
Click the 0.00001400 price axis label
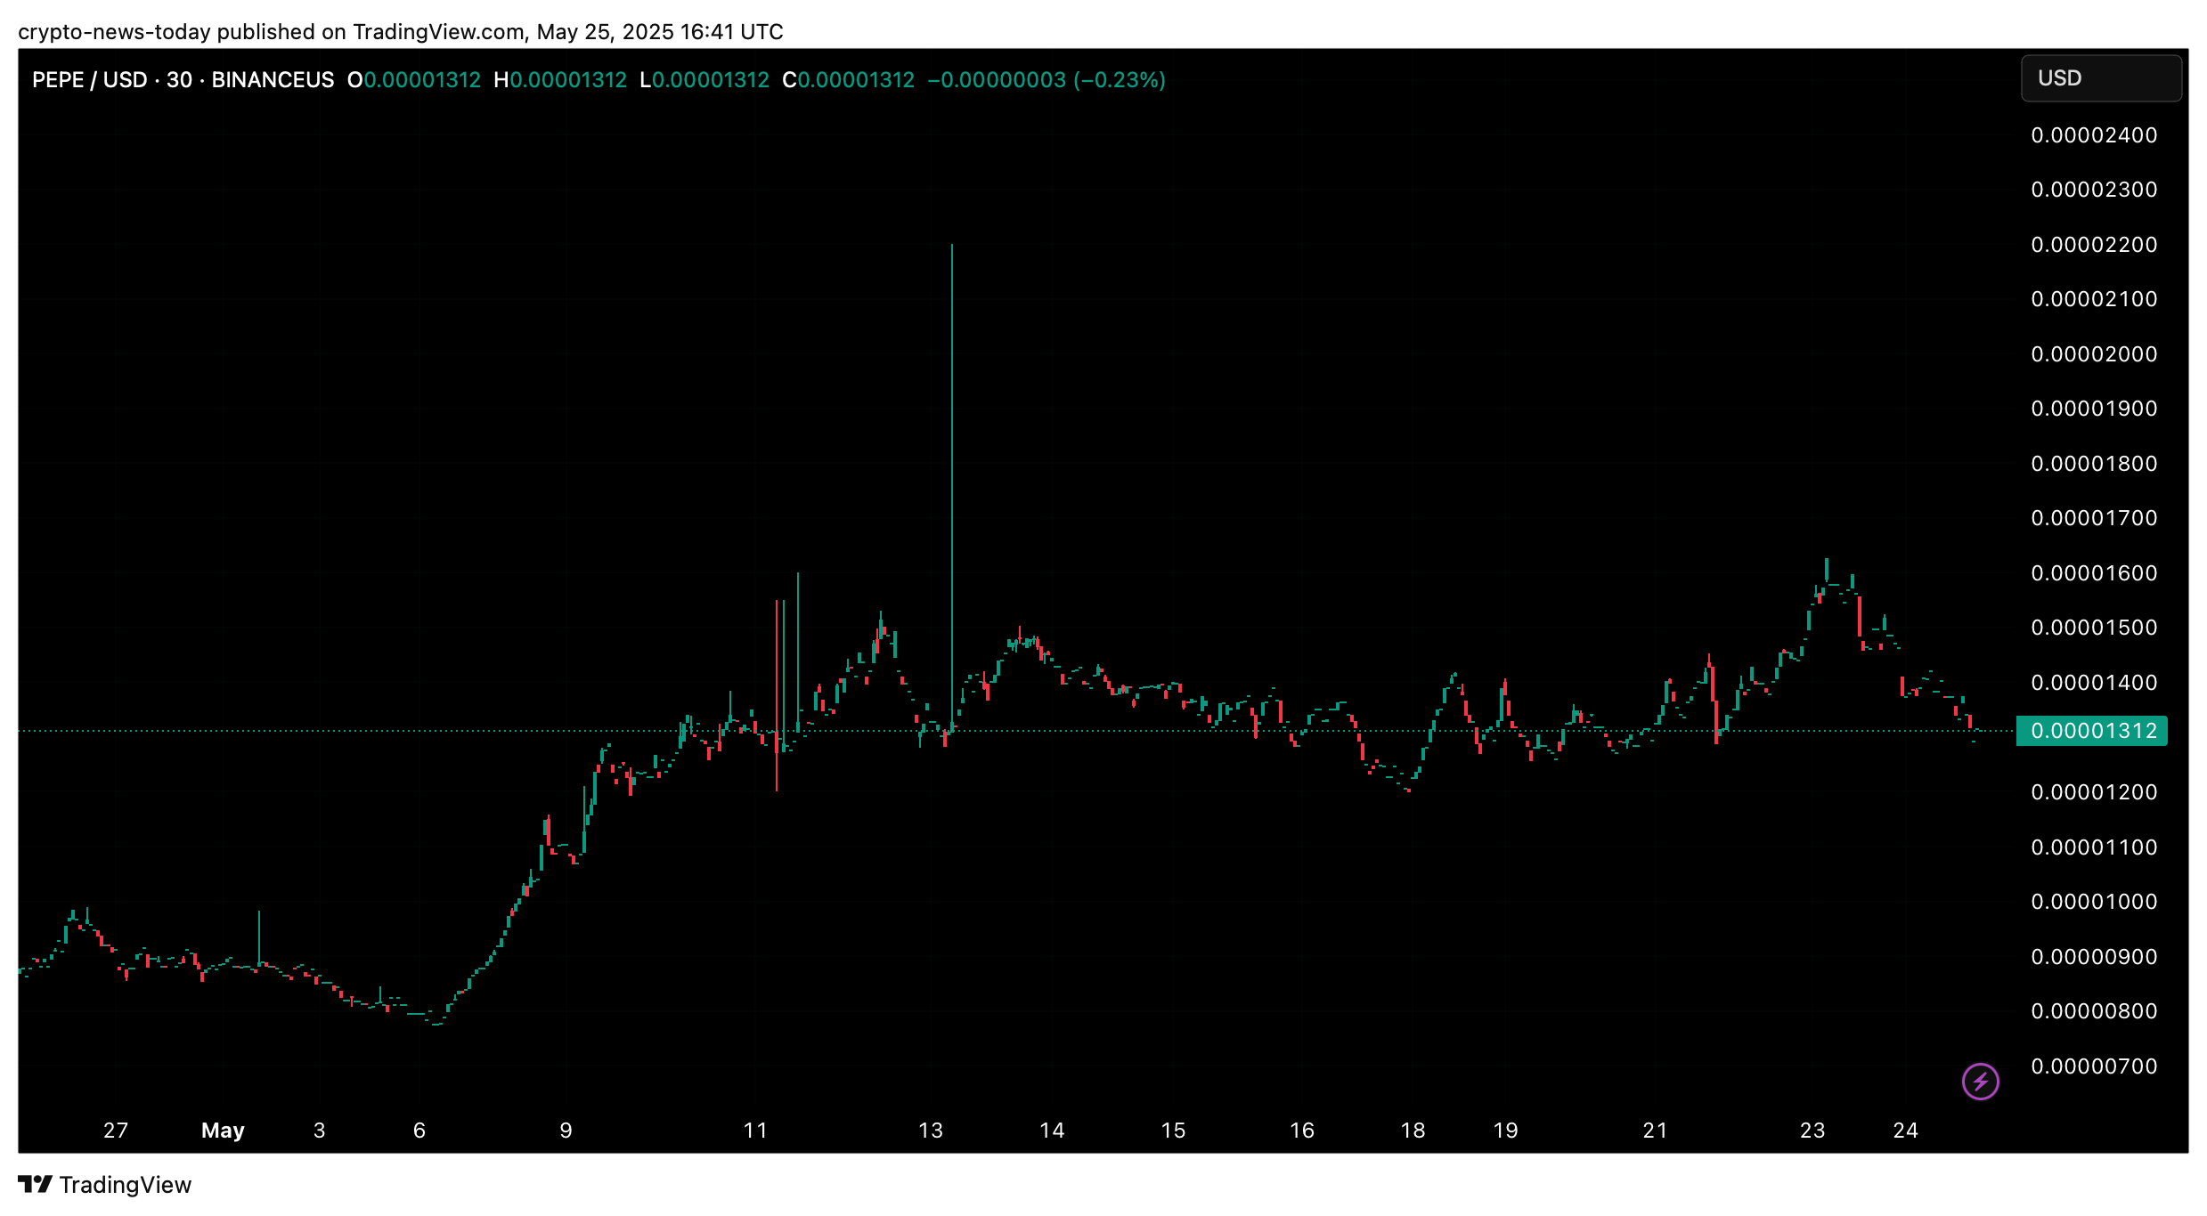[2094, 683]
